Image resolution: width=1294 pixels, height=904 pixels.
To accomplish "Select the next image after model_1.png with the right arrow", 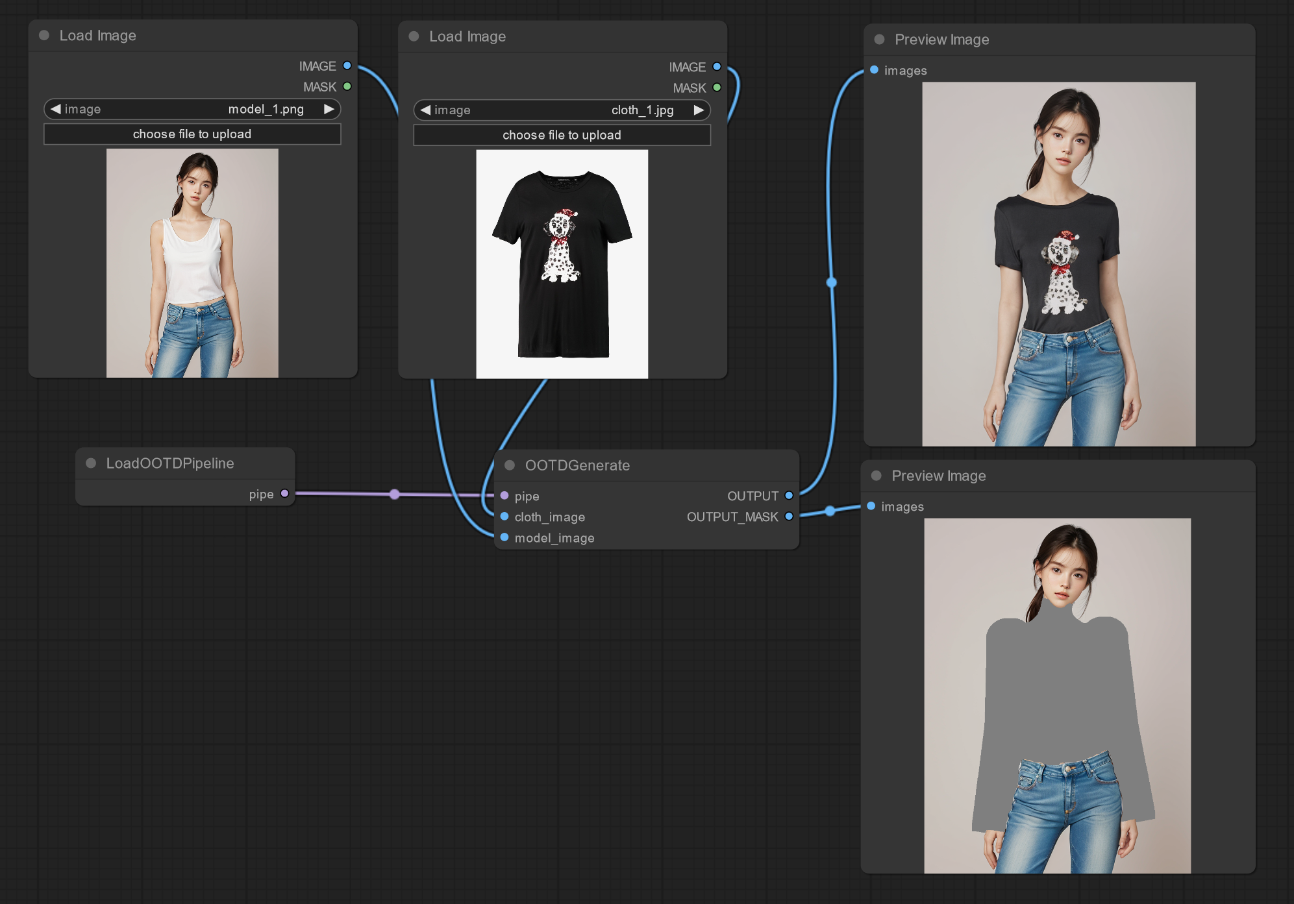I will click(x=329, y=109).
